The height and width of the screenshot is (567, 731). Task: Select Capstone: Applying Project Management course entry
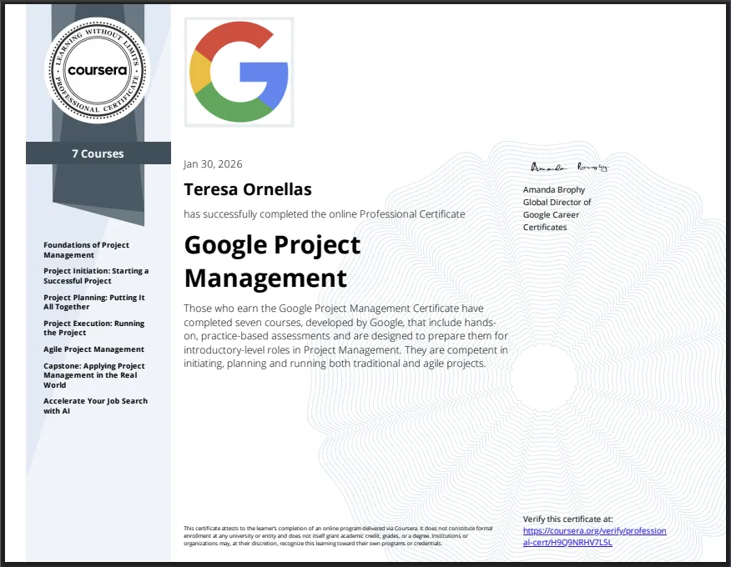(x=93, y=375)
